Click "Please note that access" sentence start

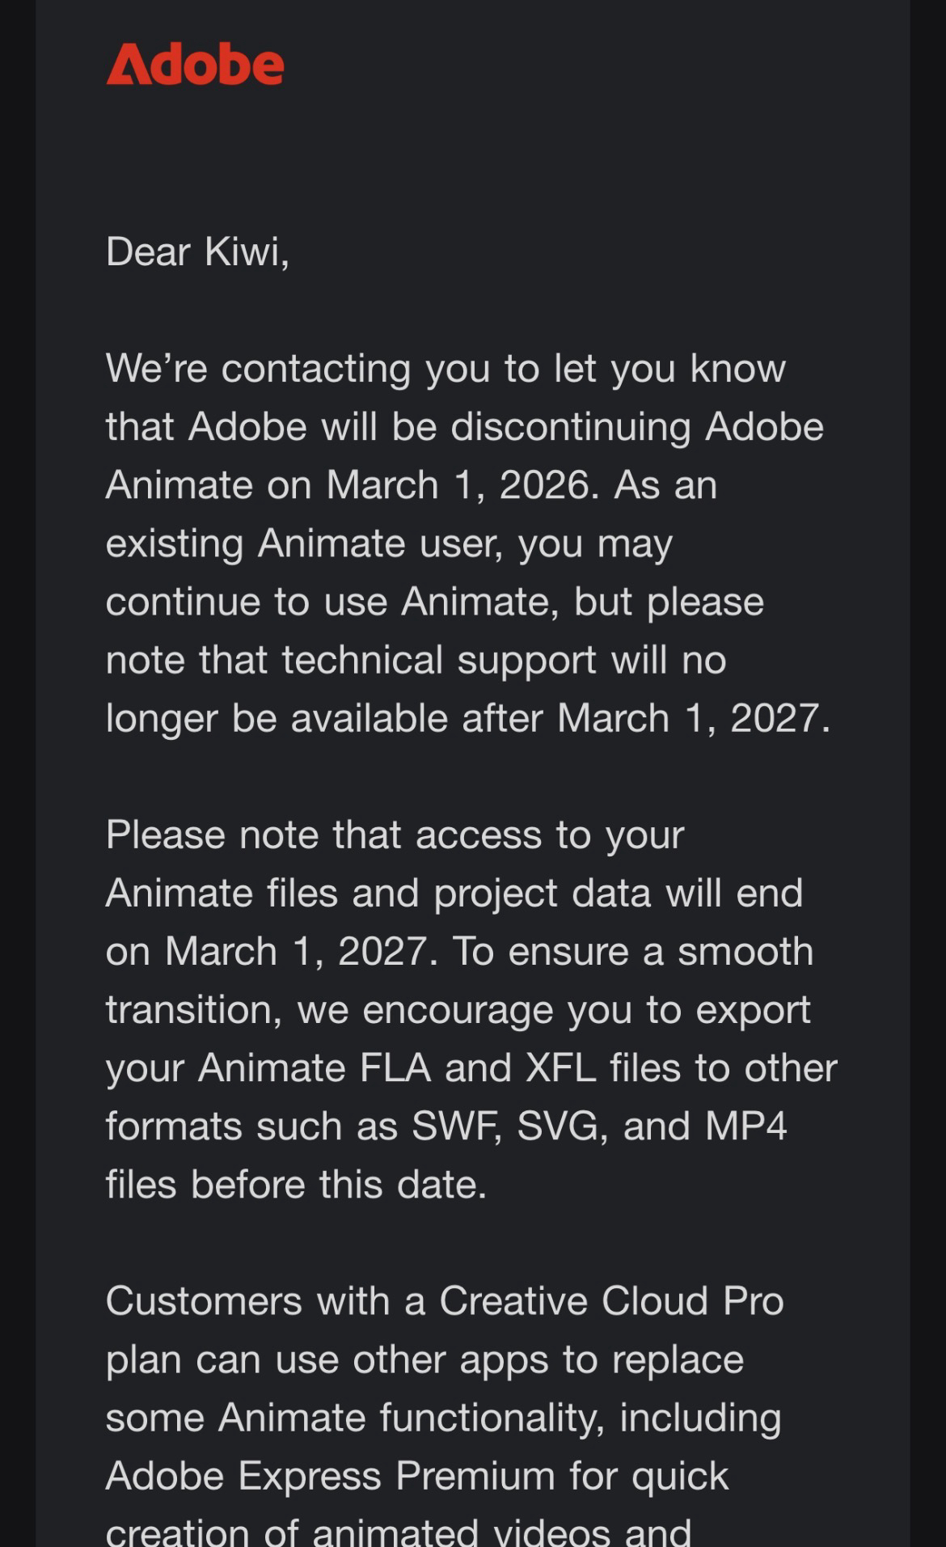click(x=323, y=835)
